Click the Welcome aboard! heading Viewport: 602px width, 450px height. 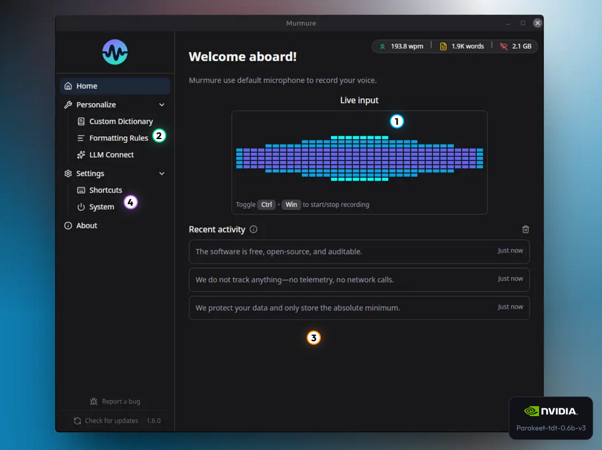[242, 57]
